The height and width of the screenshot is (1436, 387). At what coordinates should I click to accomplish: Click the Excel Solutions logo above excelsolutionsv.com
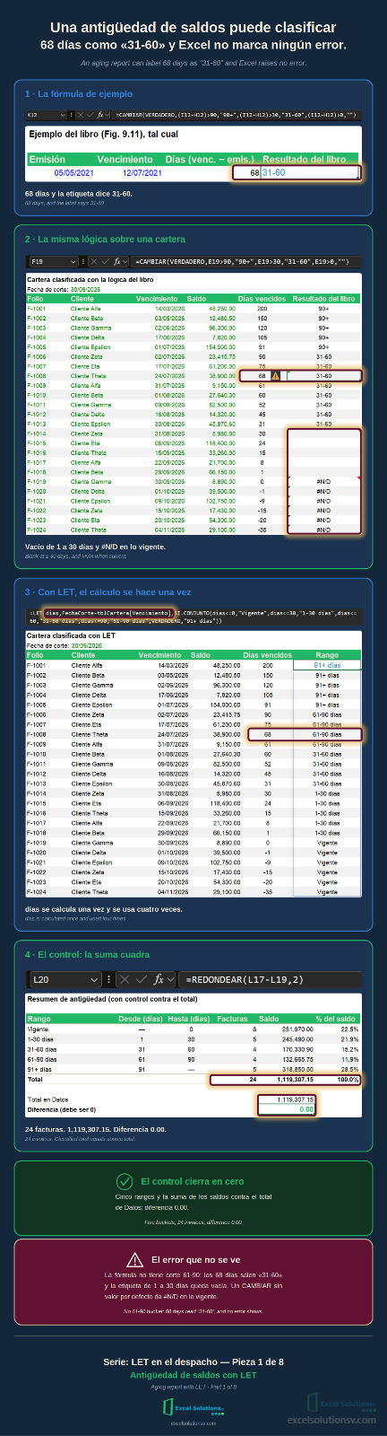point(193,1405)
